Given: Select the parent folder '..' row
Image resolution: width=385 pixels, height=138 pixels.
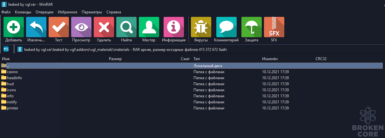Looking at the screenshot, I should (191, 66).
